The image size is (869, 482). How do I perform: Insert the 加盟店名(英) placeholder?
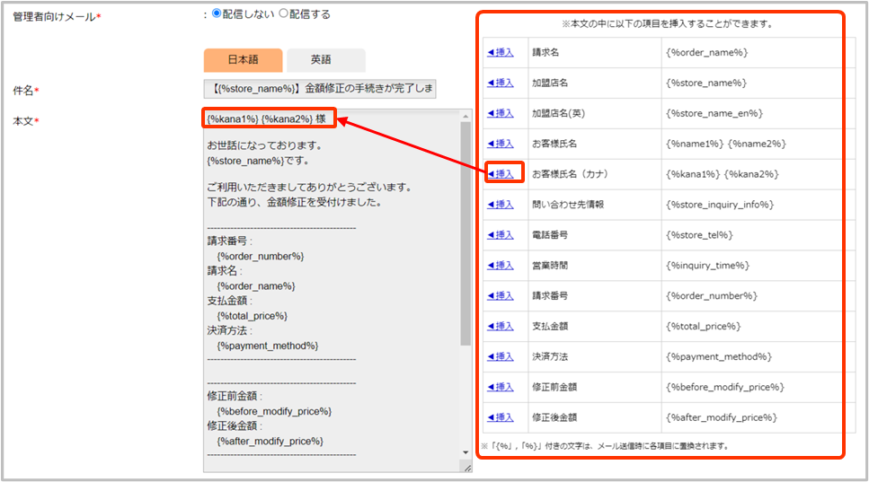501,113
